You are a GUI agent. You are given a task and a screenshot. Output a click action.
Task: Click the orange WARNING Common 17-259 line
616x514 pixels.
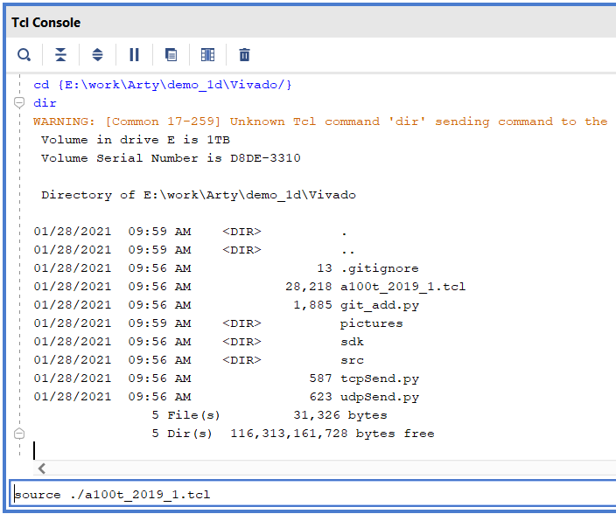320,122
